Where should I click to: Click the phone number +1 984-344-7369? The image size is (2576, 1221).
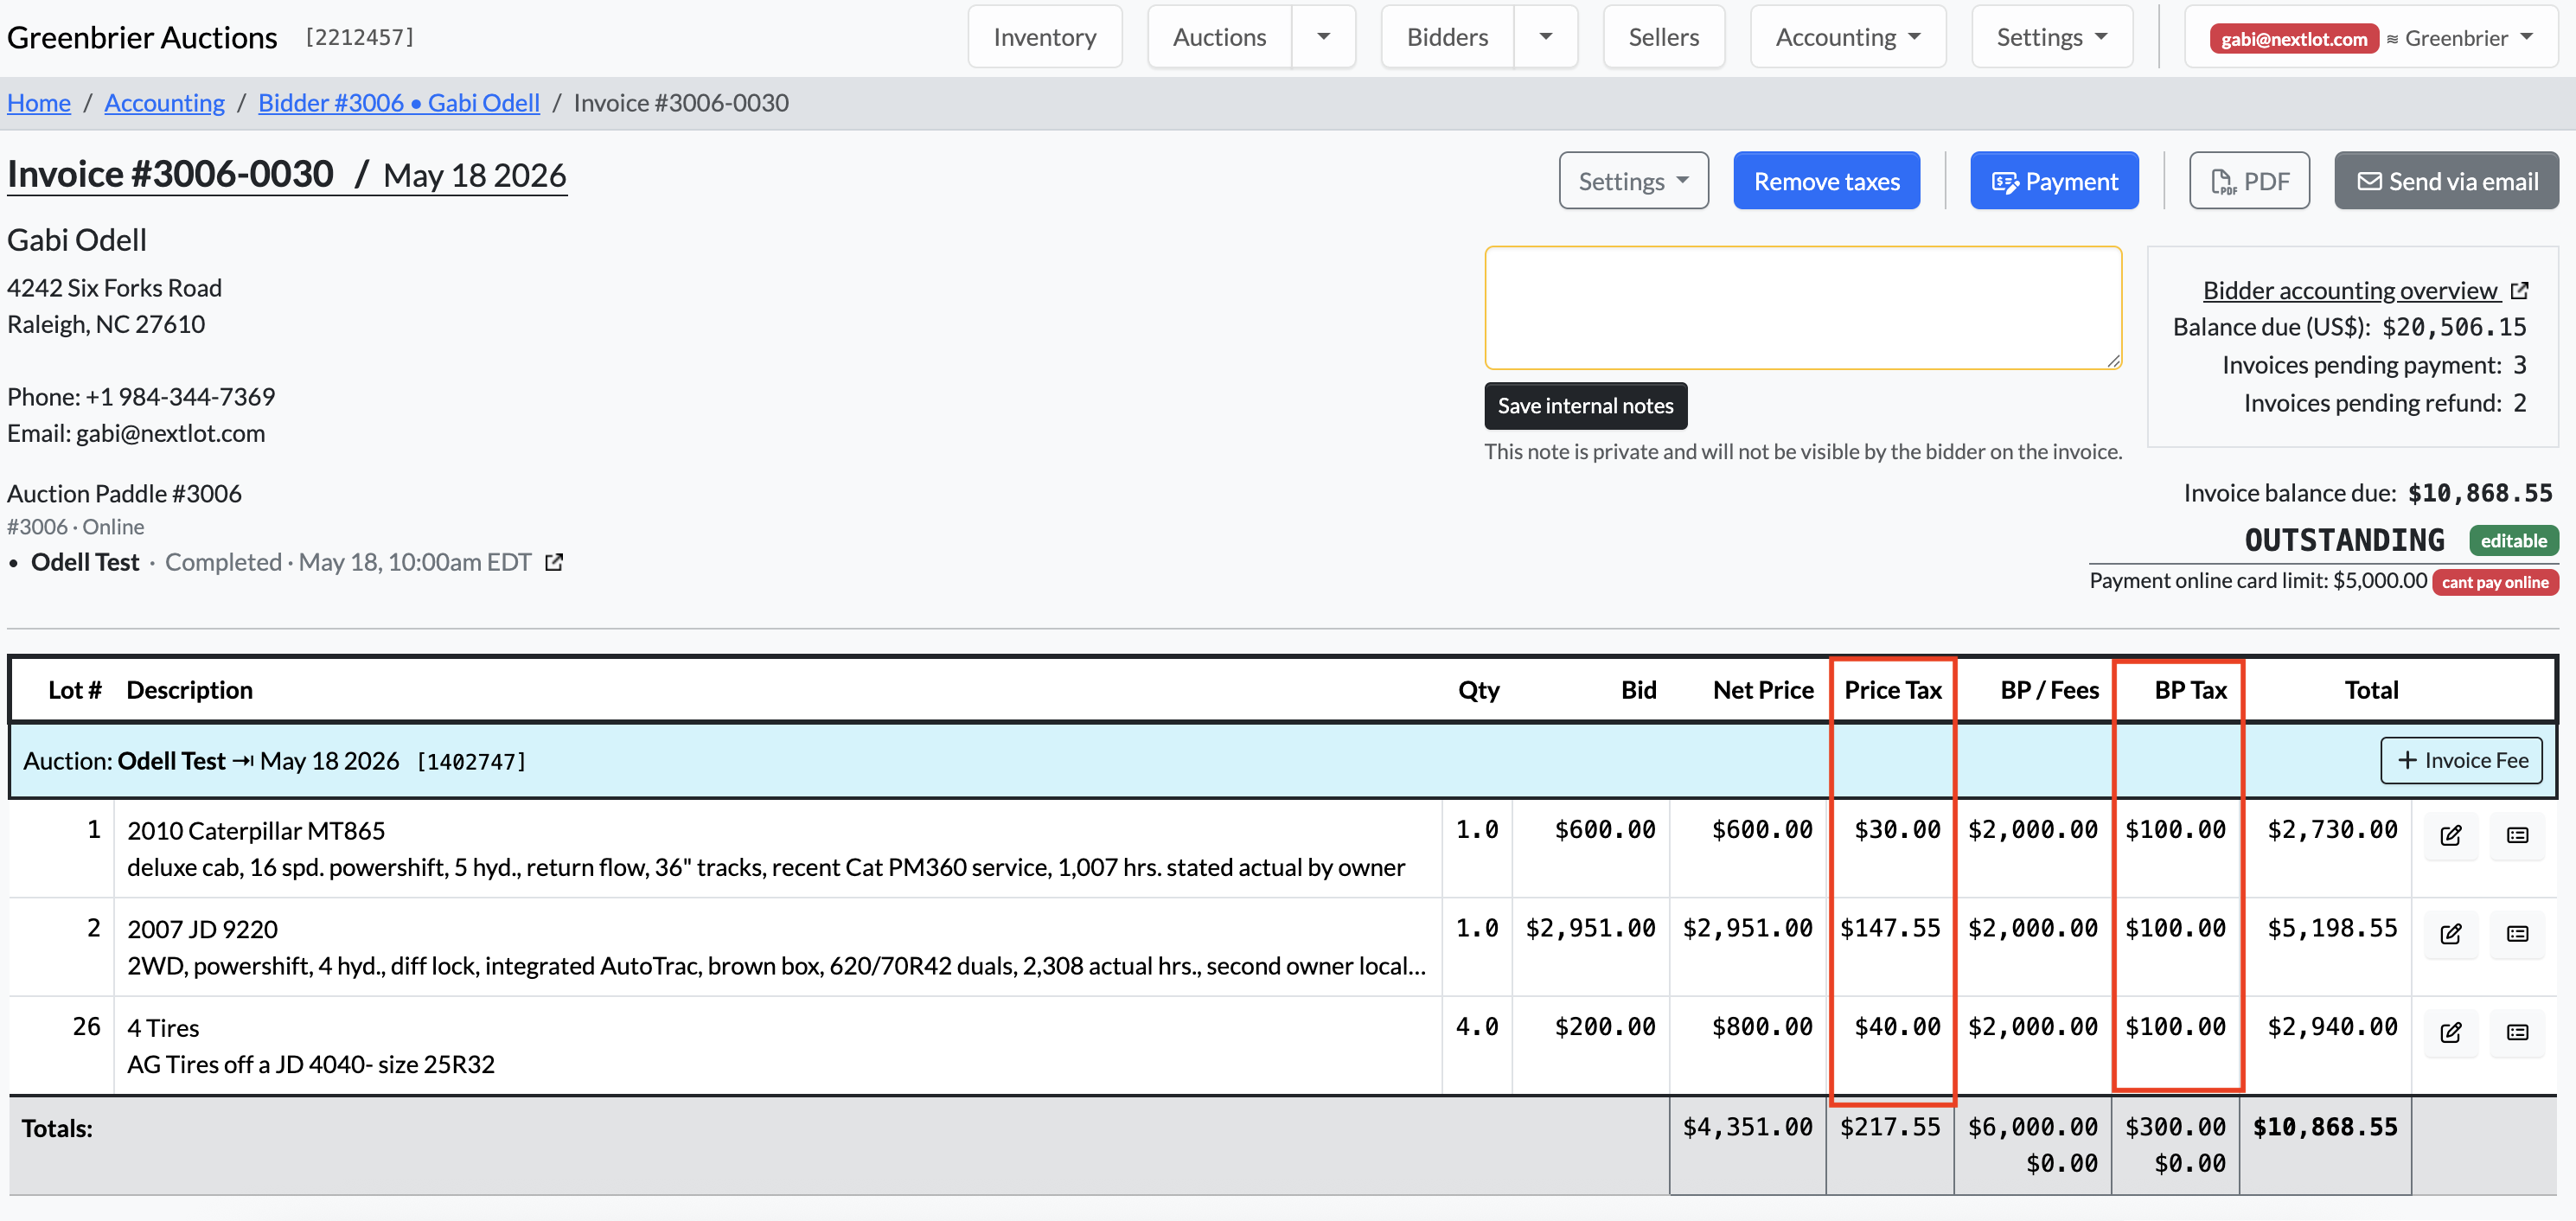click(x=180, y=397)
